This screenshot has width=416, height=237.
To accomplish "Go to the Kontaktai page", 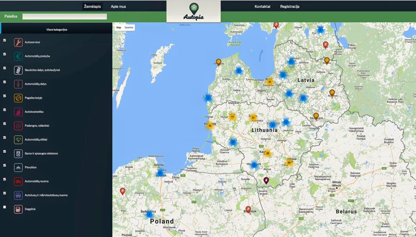I will [263, 7].
